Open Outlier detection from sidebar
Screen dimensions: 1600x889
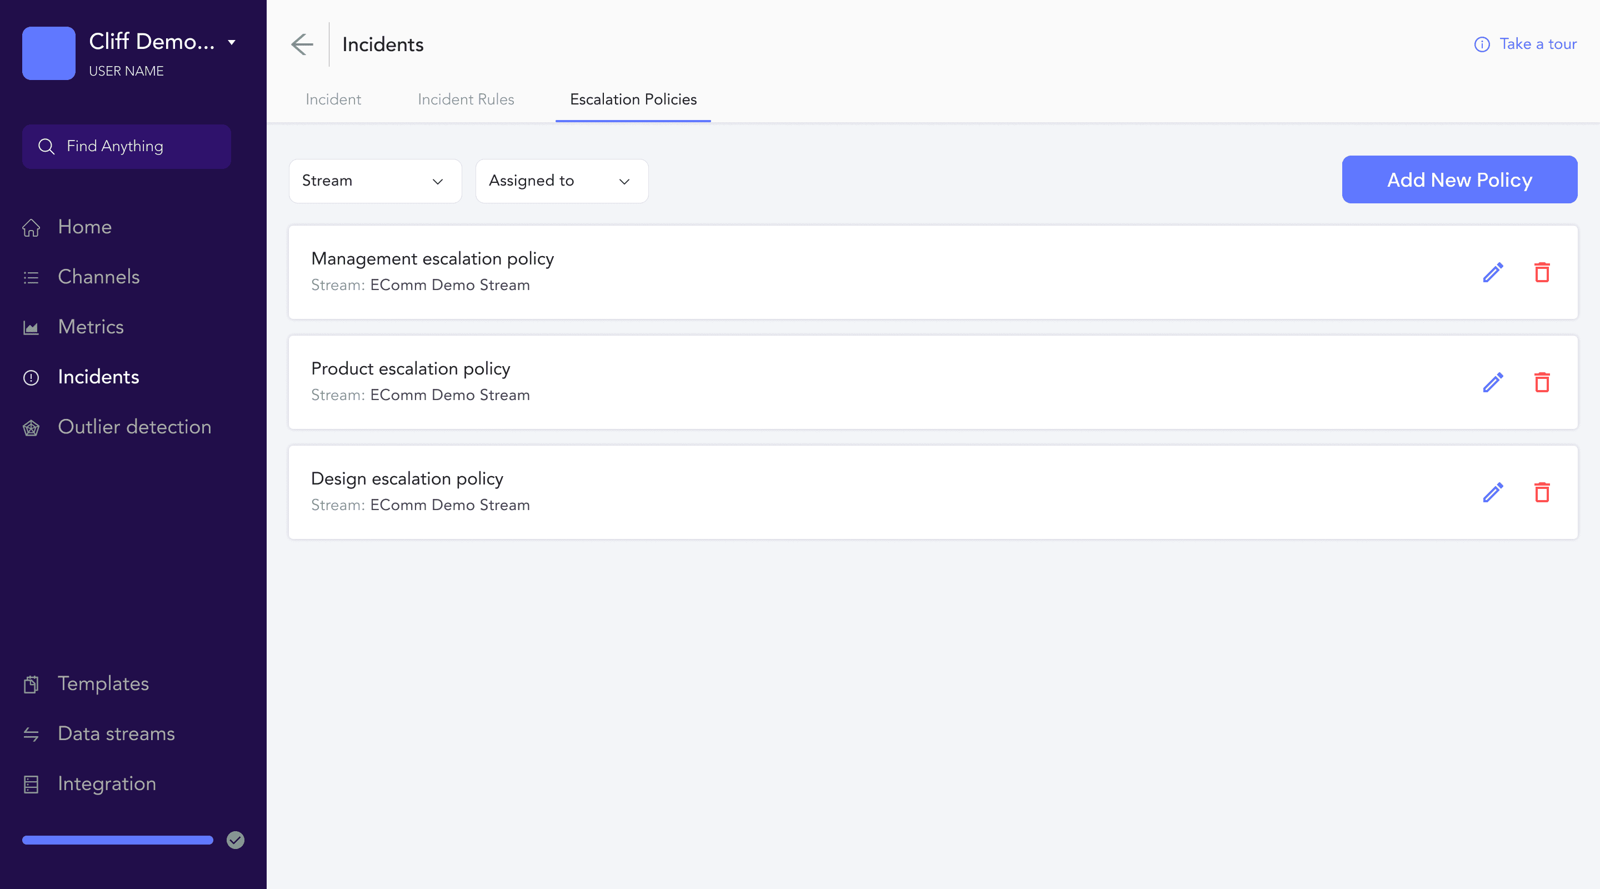point(134,427)
